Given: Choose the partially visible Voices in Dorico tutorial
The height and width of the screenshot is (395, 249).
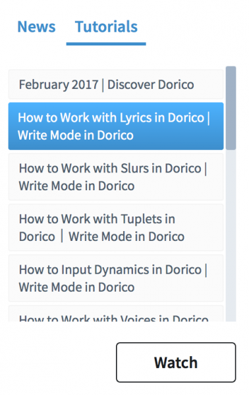Looking at the screenshot, I should [116, 313].
